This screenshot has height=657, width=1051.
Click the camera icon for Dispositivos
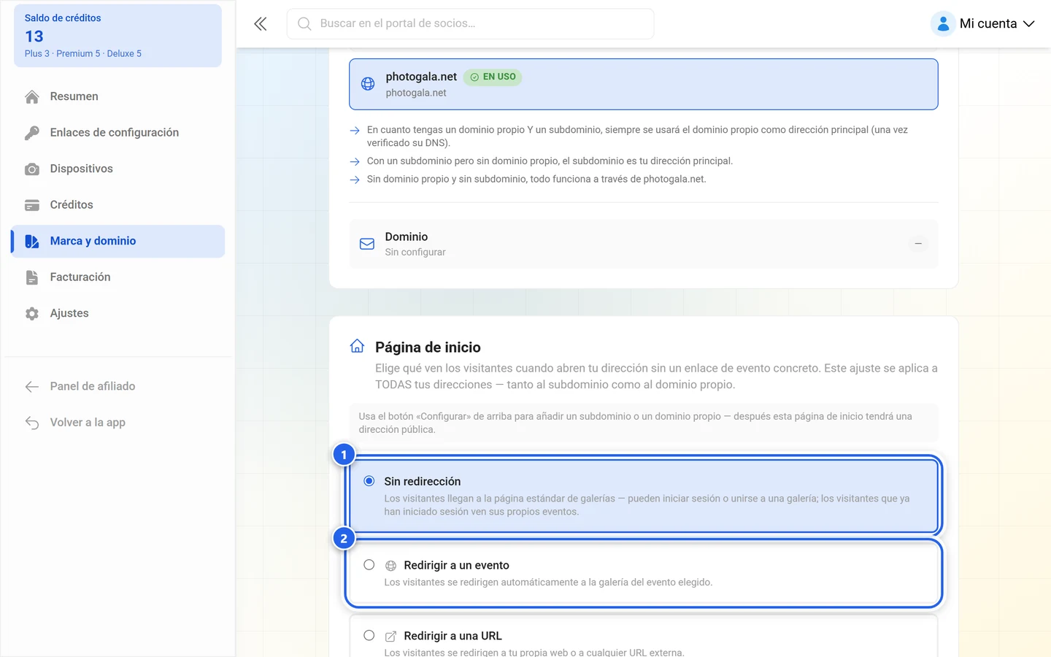32,169
